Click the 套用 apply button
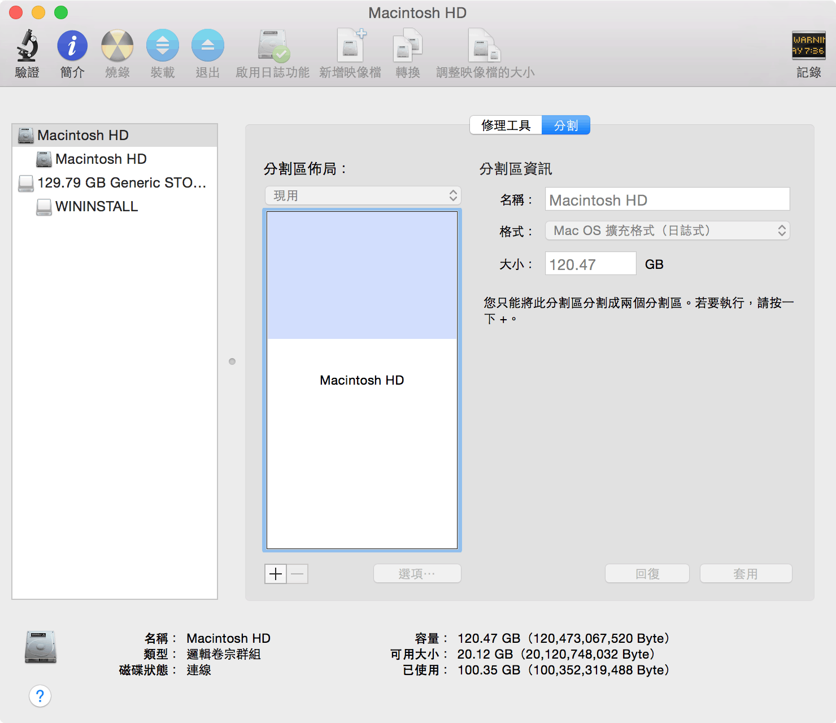 coord(746,574)
